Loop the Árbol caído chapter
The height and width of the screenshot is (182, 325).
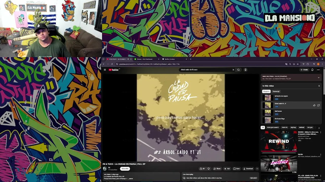(318, 105)
